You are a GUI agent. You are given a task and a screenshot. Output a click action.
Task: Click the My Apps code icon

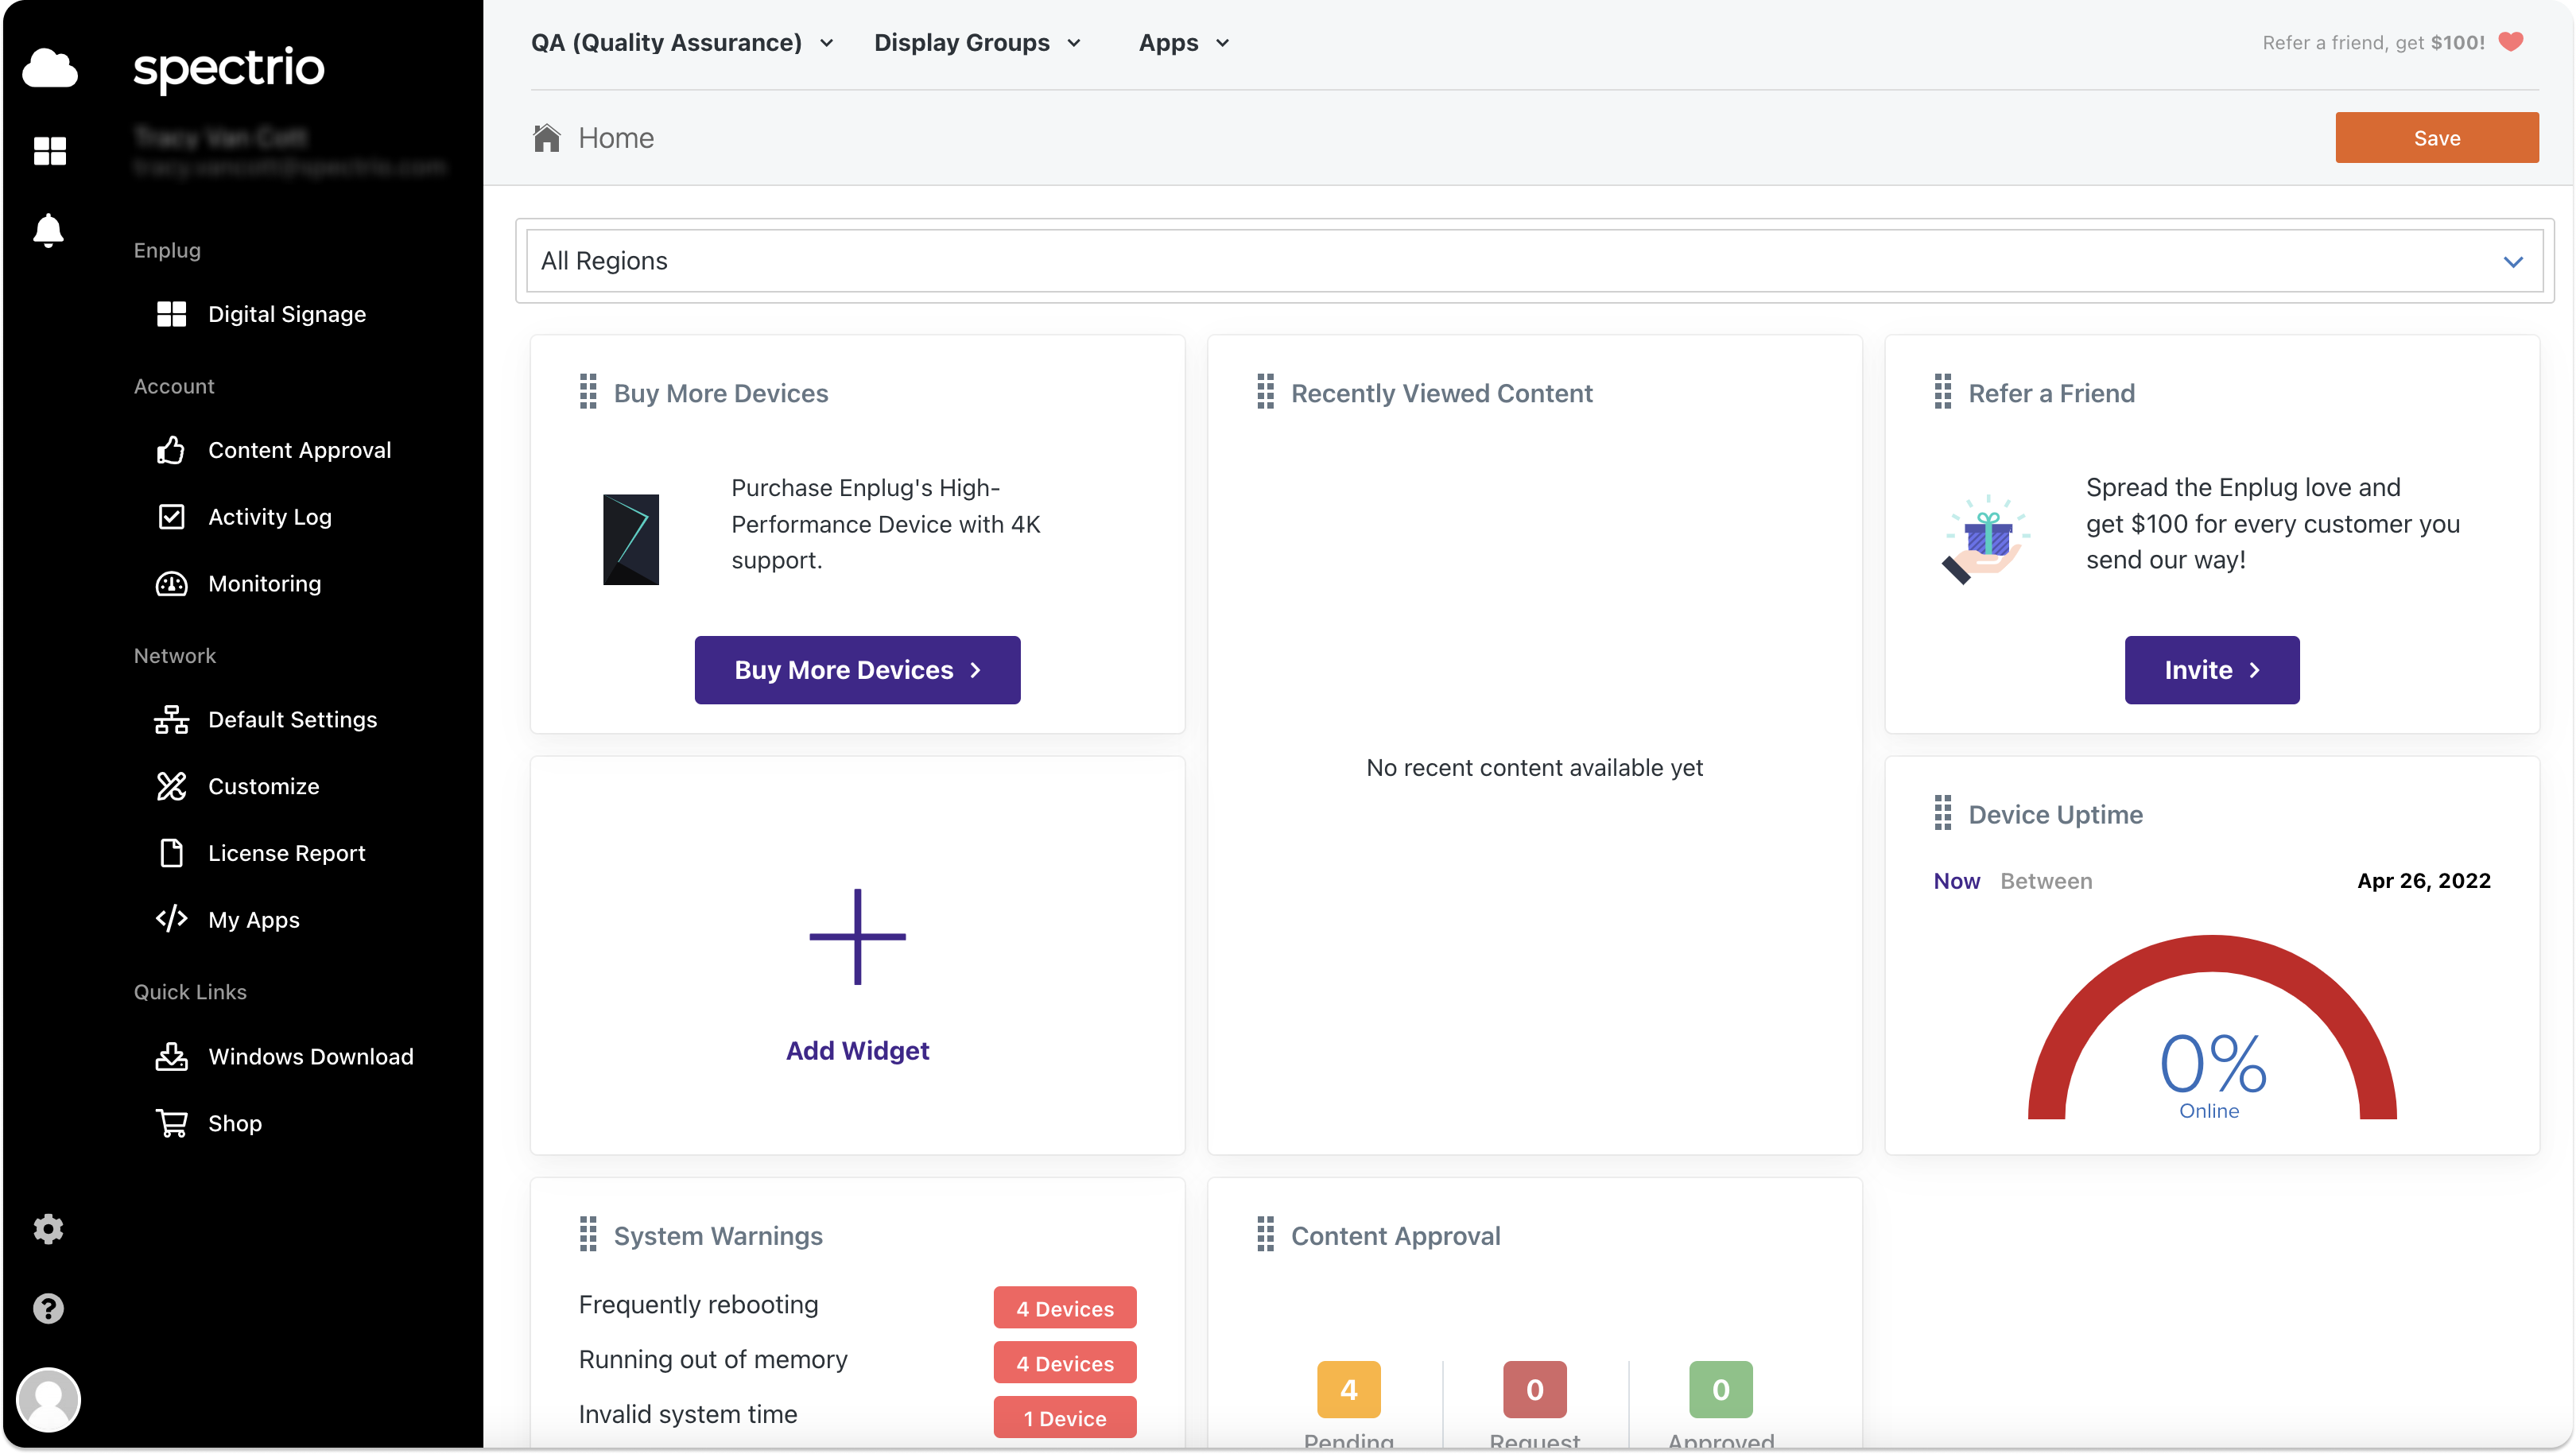pyautogui.click(x=171, y=919)
